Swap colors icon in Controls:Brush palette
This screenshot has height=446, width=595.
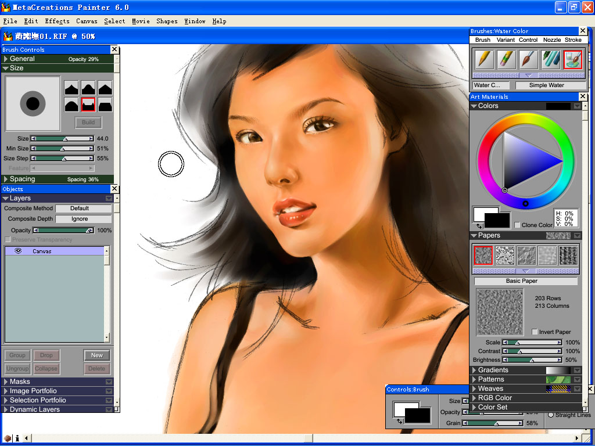400,422
